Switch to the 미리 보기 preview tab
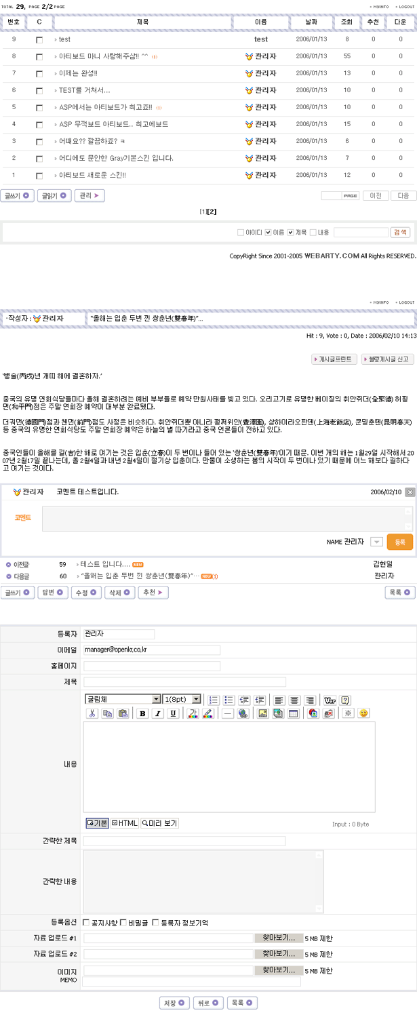 [159, 823]
